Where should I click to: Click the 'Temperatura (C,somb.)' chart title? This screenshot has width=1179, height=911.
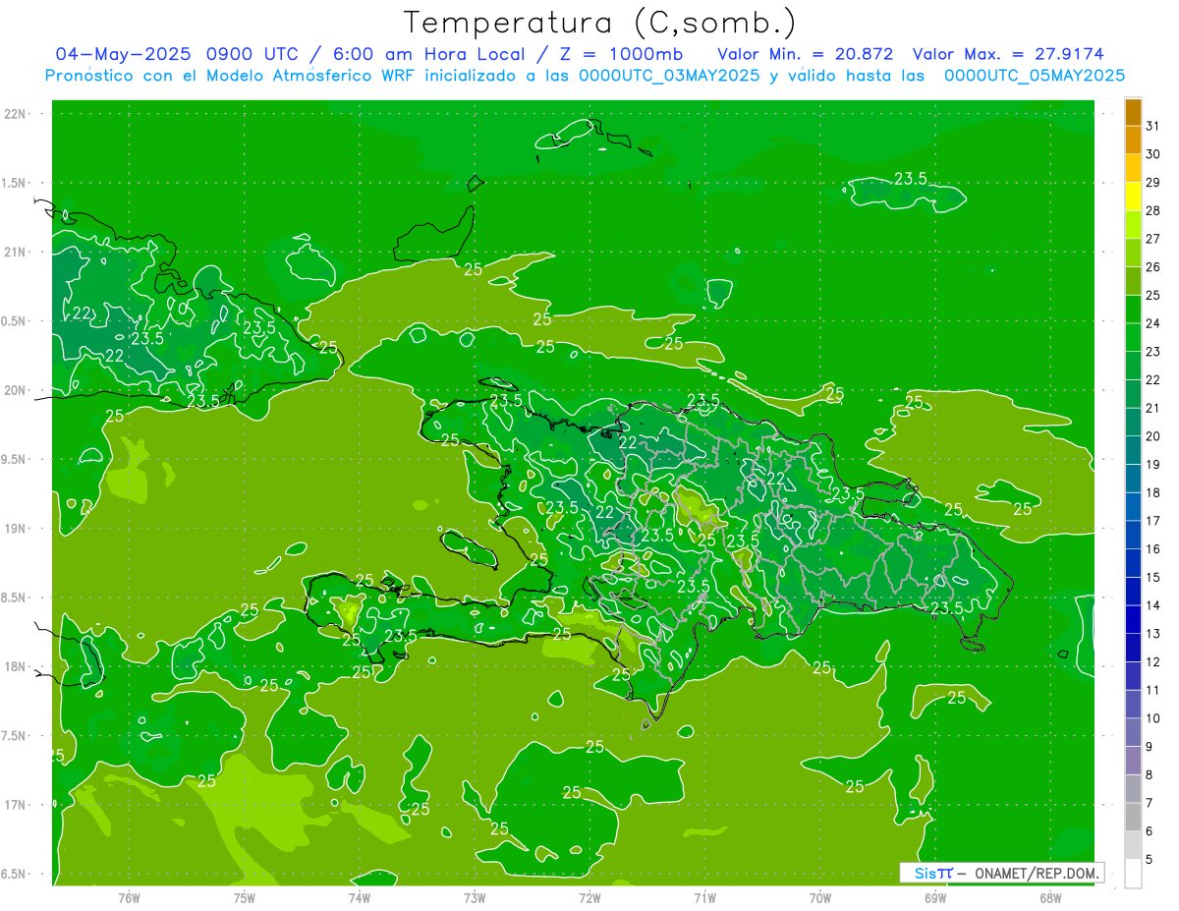coord(600,23)
